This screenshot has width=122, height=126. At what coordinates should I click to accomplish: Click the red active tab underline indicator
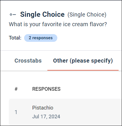point(83,70)
